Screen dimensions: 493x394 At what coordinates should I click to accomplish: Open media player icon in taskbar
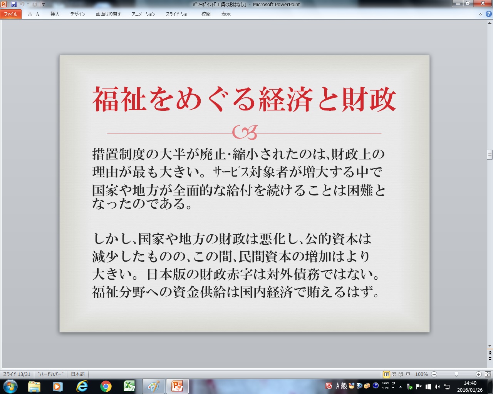click(x=58, y=386)
